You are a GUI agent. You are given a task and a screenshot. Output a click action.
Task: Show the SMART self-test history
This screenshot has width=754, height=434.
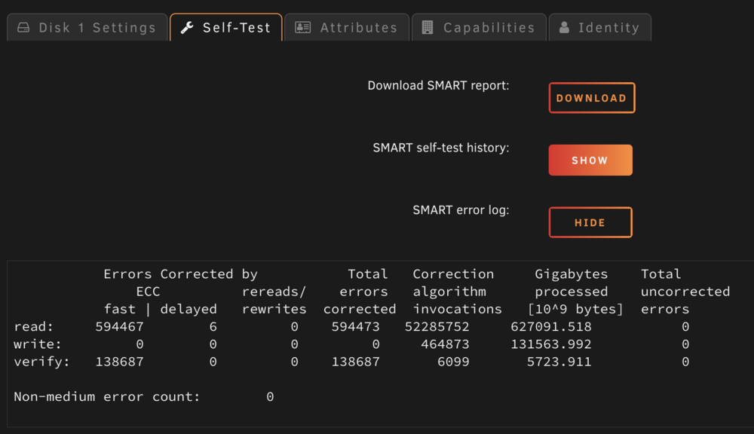590,160
